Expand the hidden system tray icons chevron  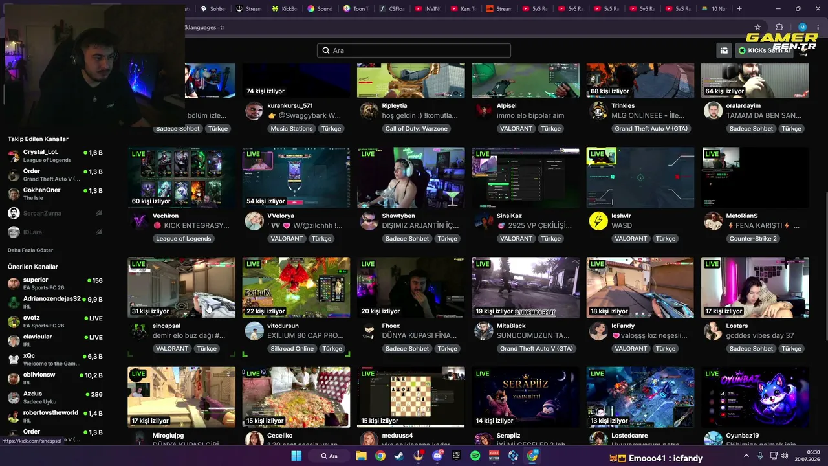(x=746, y=456)
